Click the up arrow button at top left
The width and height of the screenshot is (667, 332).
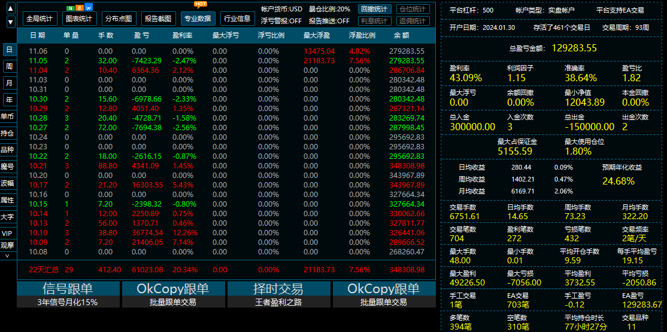point(11,8)
